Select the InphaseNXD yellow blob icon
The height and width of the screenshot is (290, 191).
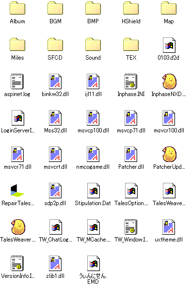point(169,81)
